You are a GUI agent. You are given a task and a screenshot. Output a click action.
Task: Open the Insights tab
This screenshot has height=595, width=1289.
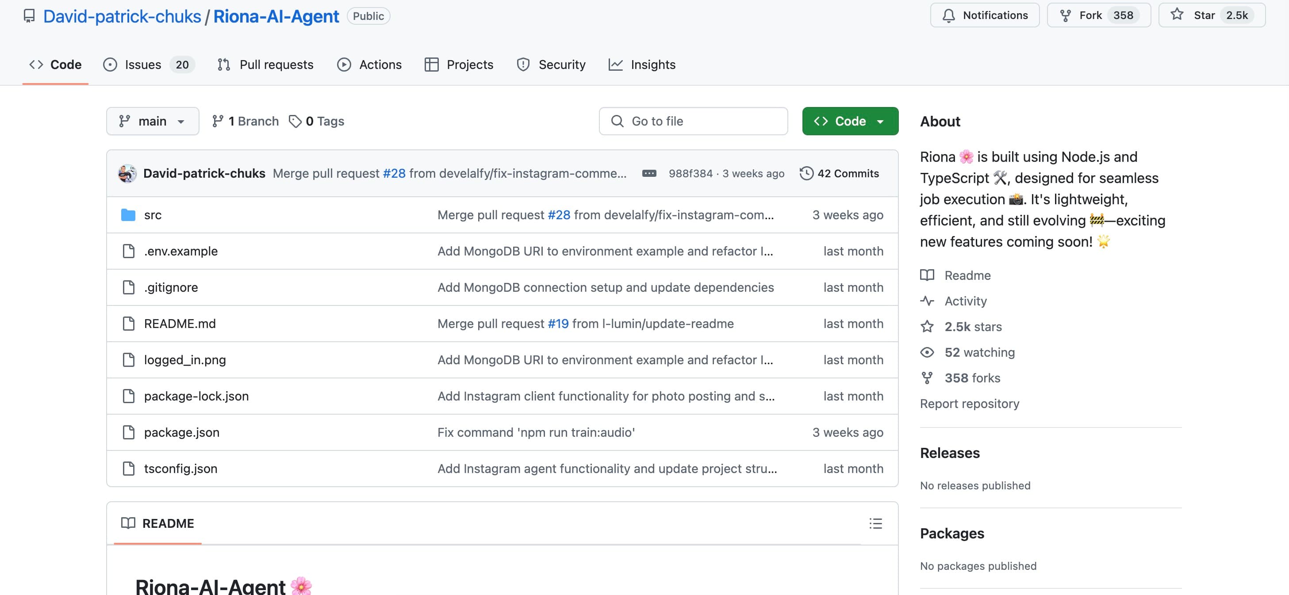tap(642, 65)
